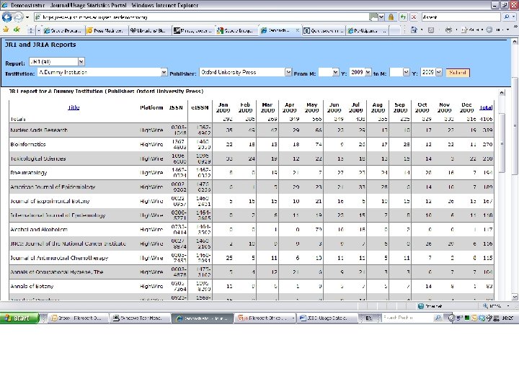519x389 pixels.
Task: Open the Inbox Microsoft Outlook taskbar button
Action: pos(79,318)
